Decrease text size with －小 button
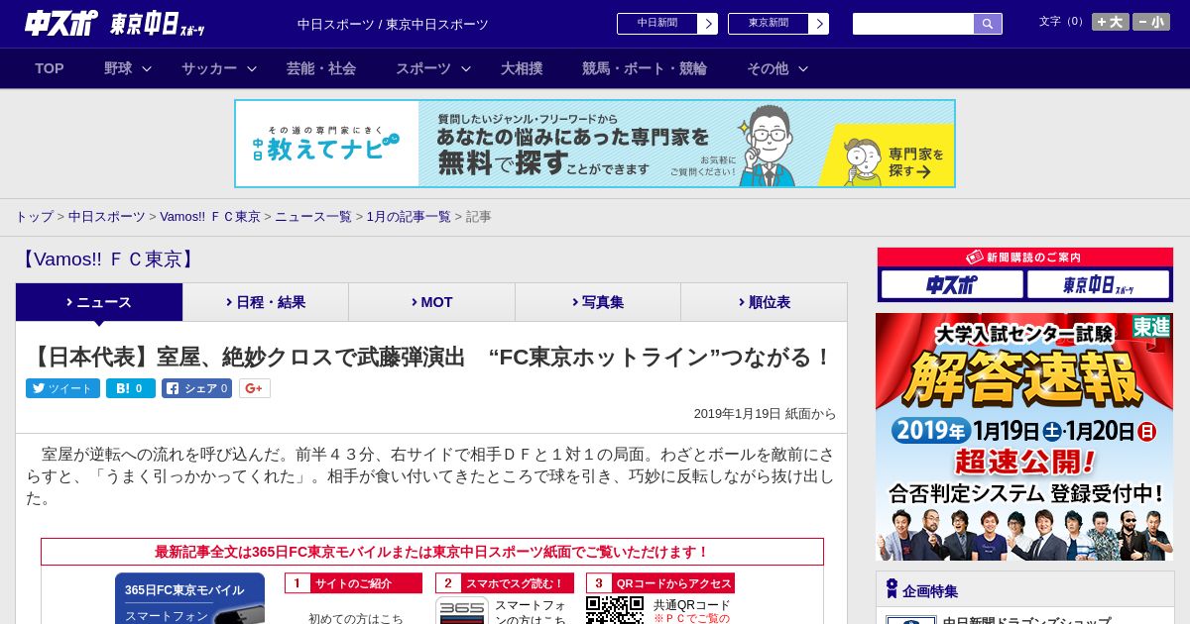Screen dimensions: 1190x624 (x=1151, y=22)
